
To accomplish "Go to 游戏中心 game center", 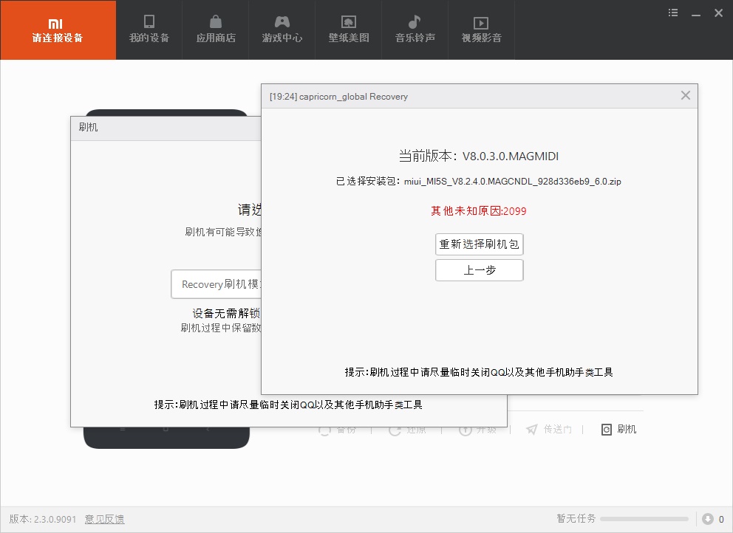I will click(x=282, y=30).
